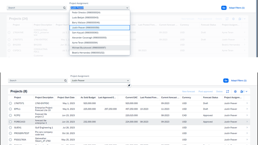This screenshot has height=145, width=258.
Task: Click Enterprise Project Forecast Lite 10 description
Action: [x=44, y=109]
